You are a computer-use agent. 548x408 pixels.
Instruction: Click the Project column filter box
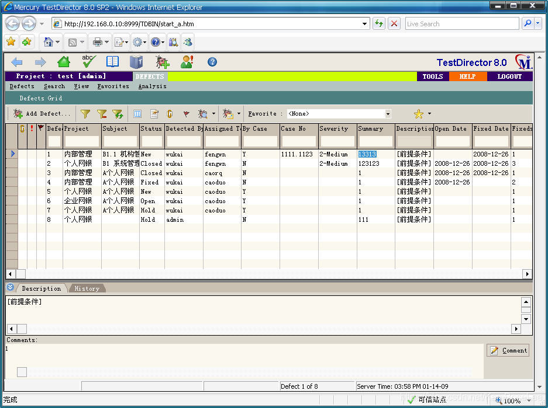(82, 141)
